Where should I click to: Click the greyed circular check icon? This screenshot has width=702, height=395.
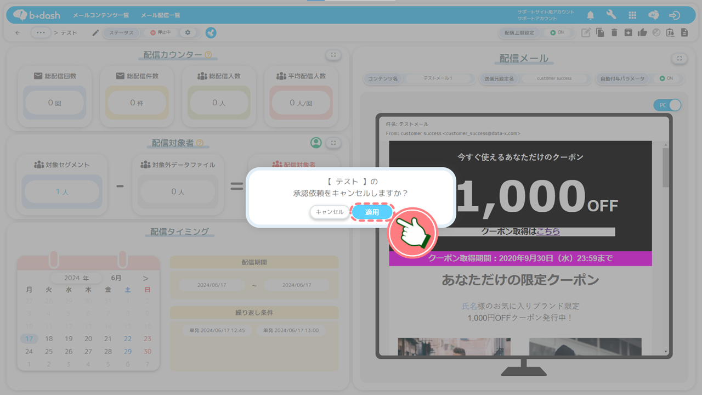[656, 33]
